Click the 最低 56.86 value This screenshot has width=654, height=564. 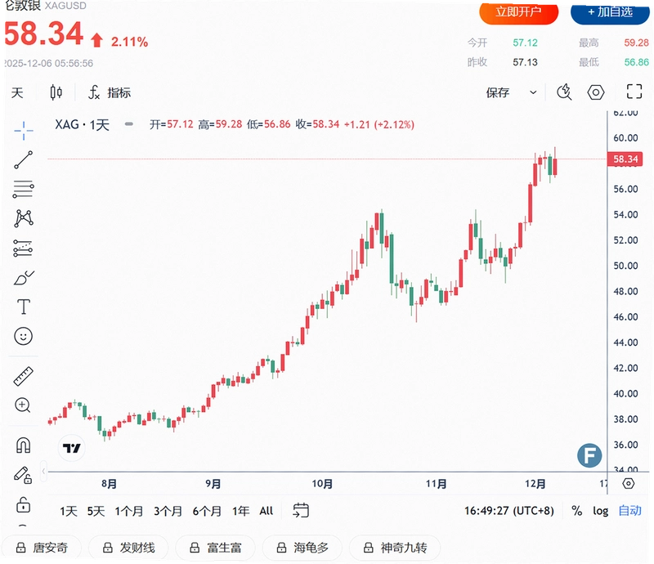point(637,62)
